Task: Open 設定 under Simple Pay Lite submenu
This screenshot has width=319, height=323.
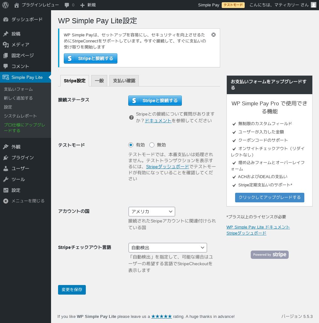Action: click(8, 107)
